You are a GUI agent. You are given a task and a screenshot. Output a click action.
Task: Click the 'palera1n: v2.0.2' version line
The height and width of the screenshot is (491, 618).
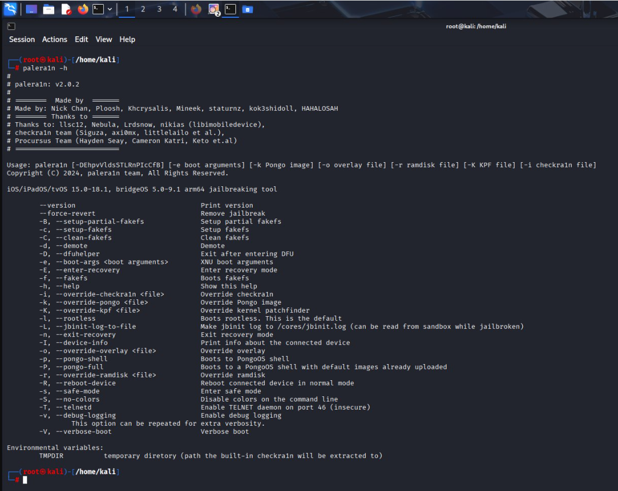(47, 84)
